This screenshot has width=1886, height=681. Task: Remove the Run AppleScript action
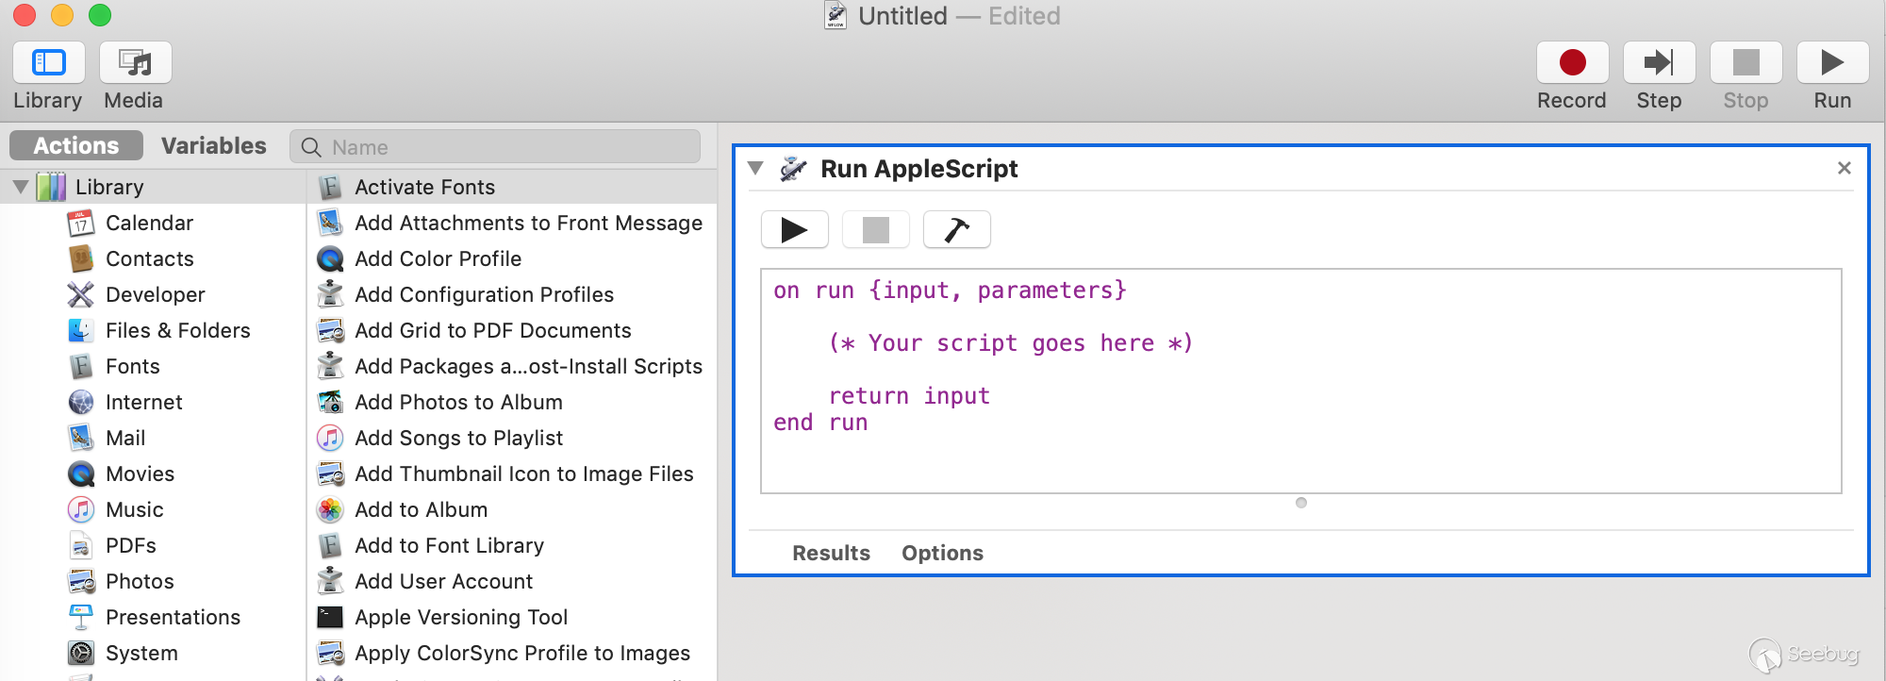pos(1845,168)
